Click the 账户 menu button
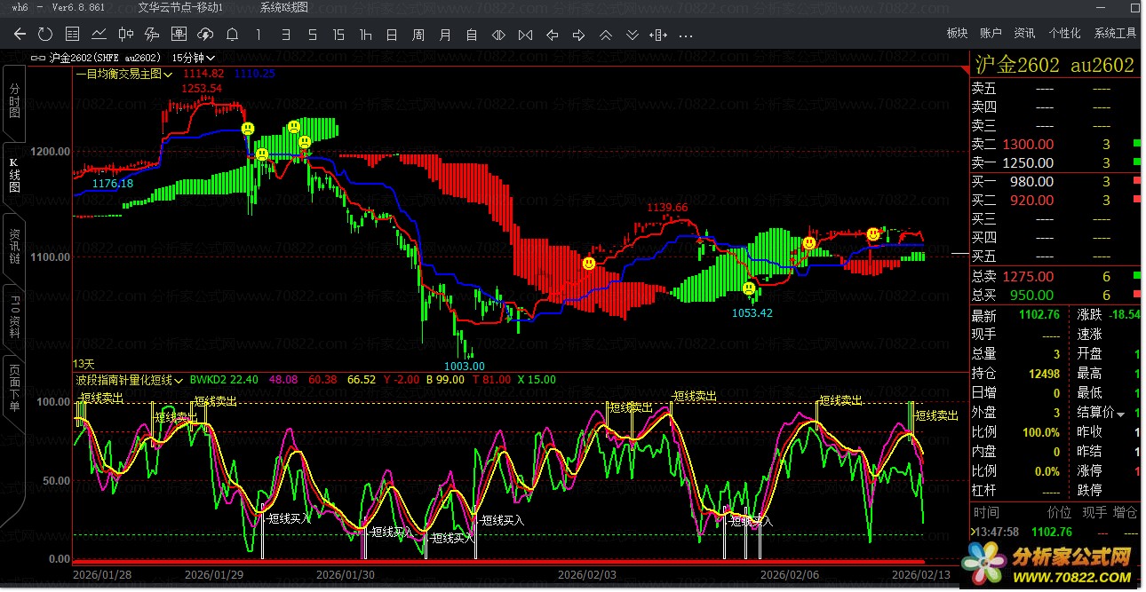Screen dimensions: 1146x592 pyautogui.click(x=991, y=33)
